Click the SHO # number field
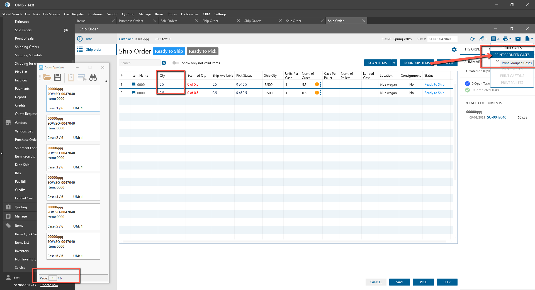 (442, 39)
